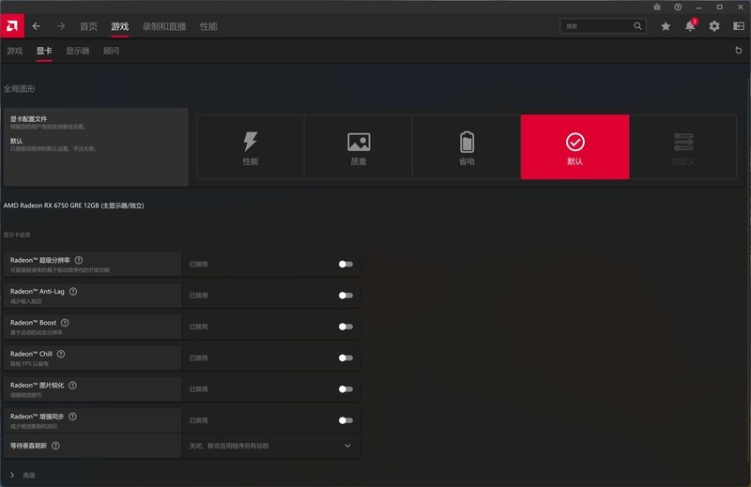Image resolution: width=751 pixels, height=487 pixels.
Task: Show help for Radeon 图片锐化
Action: (x=72, y=385)
